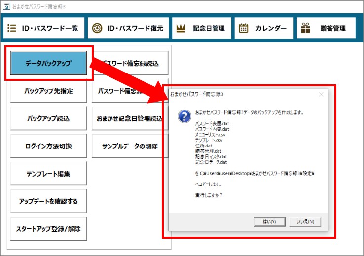Click the app icon in the title bar

pyautogui.click(x=6, y=6)
